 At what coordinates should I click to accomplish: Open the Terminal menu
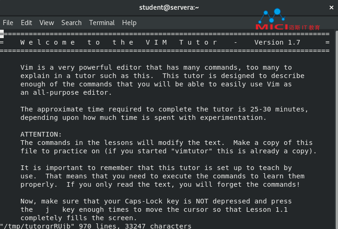(102, 22)
